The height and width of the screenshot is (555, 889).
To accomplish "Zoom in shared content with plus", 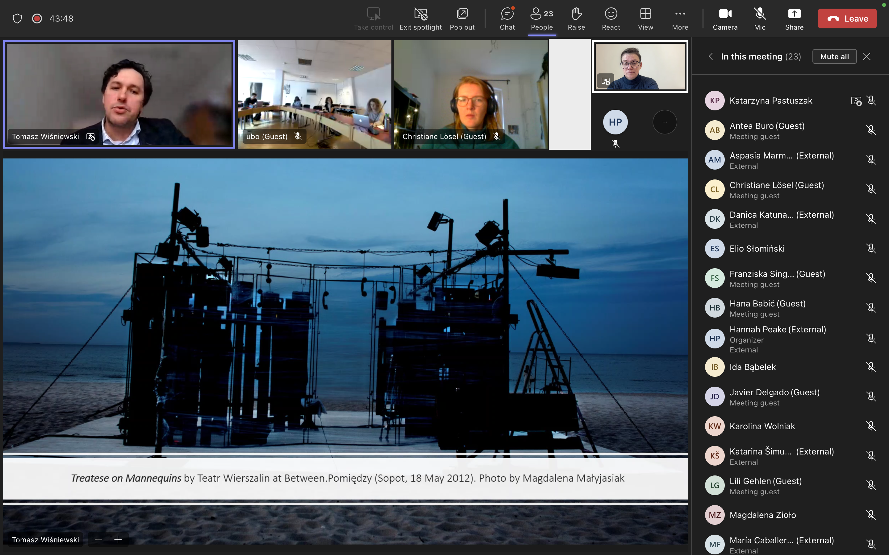I will [118, 539].
